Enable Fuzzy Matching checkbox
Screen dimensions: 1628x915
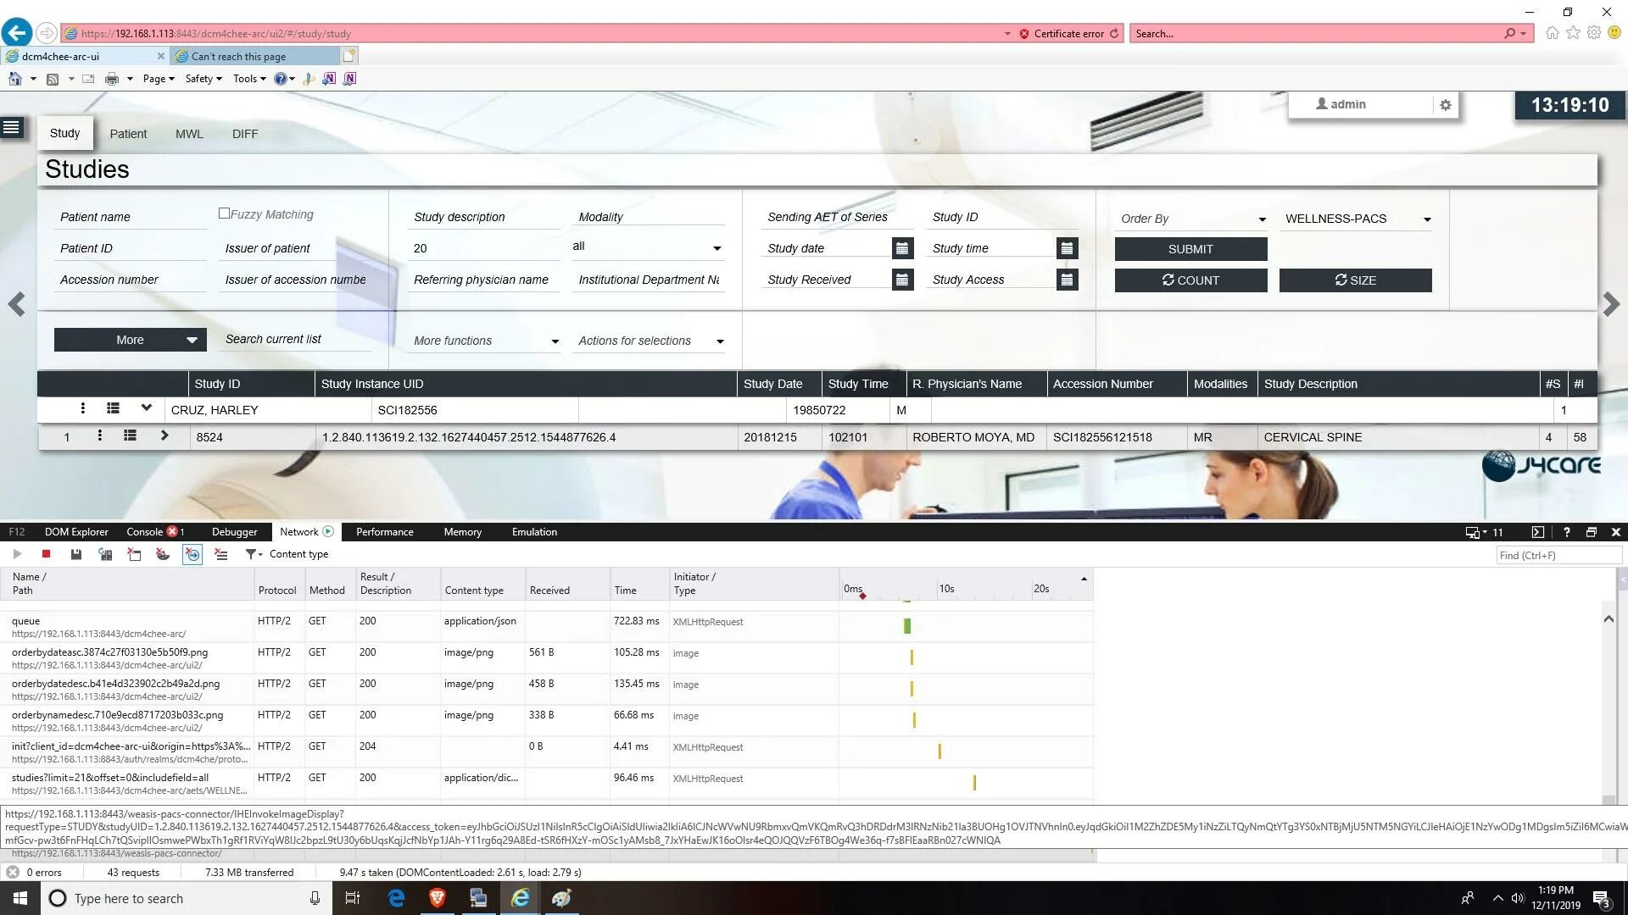[224, 213]
